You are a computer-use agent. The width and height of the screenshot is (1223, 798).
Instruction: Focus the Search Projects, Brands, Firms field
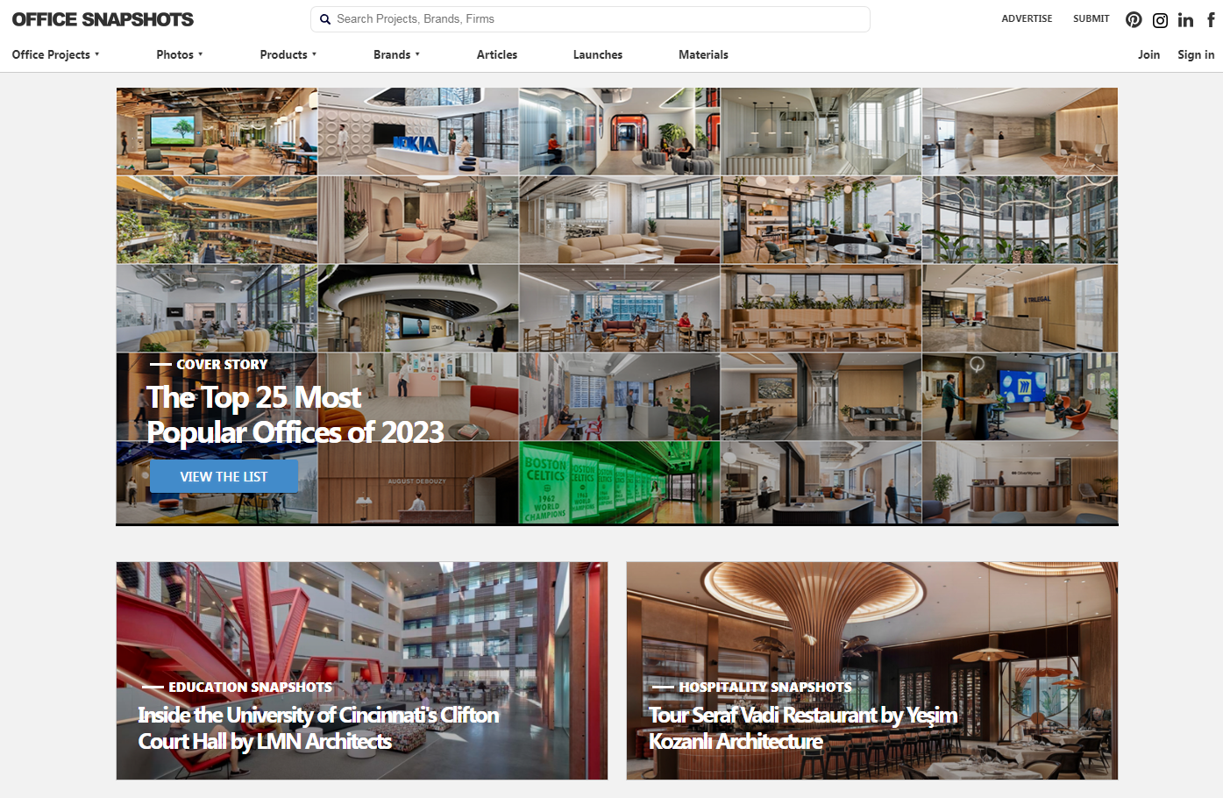point(590,19)
